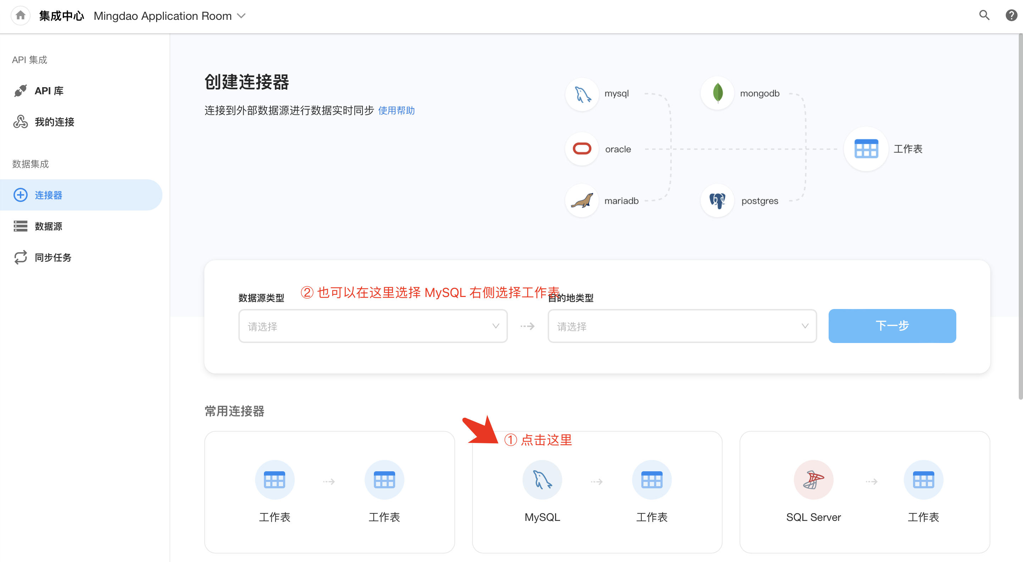Click the mariadb seal icon
The width and height of the screenshot is (1023, 562).
582,201
